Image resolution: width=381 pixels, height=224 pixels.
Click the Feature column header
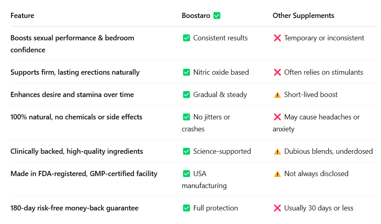(x=22, y=16)
